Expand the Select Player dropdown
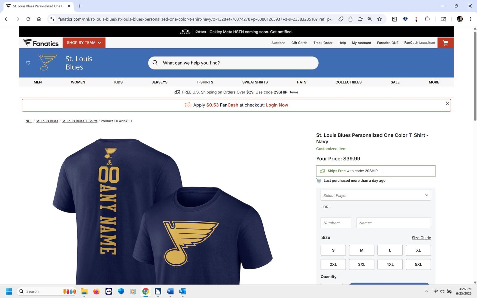The image size is (477, 298). pos(376,195)
